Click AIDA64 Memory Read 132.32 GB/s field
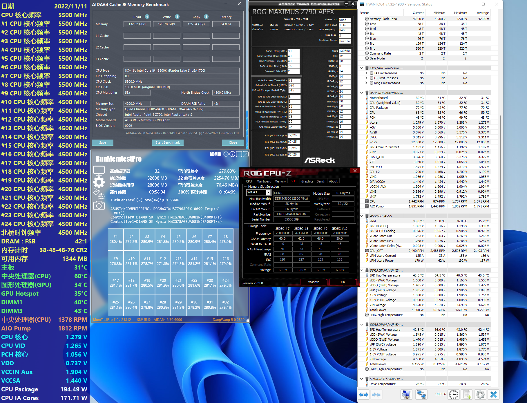The image size is (527, 403). click(x=137, y=24)
